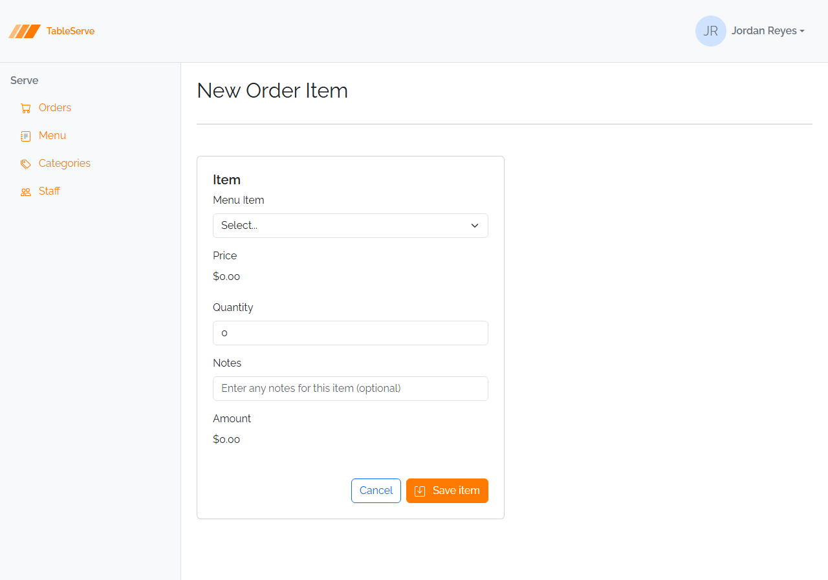Click the Menu list icon in sidebar
The height and width of the screenshot is (580, 828).
pyautogui.click(x=26, y=136)
